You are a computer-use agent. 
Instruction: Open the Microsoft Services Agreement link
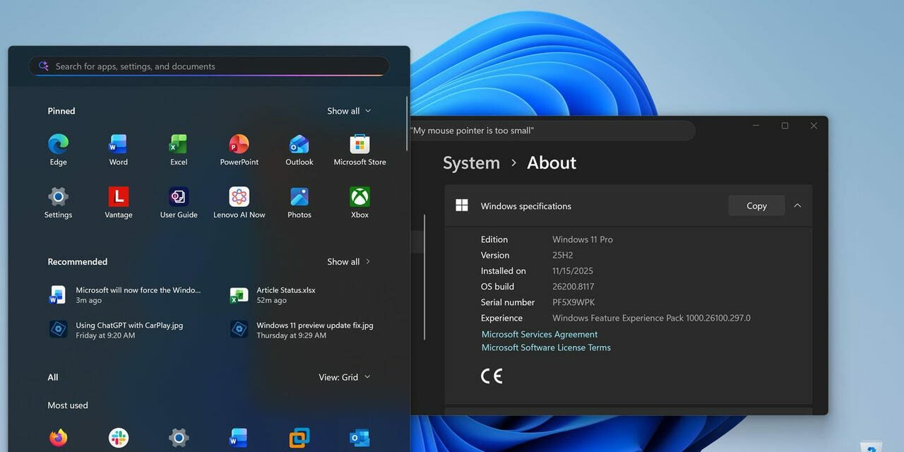pos(539,333)
